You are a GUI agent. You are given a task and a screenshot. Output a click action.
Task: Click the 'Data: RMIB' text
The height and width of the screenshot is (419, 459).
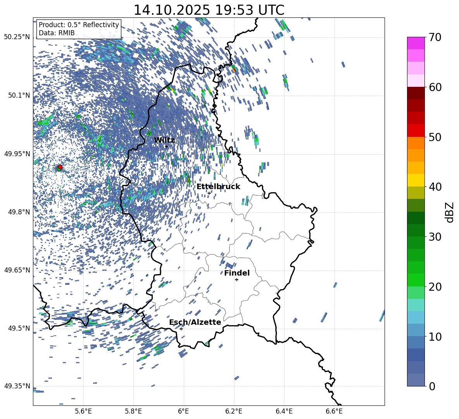tap(57, 33)
